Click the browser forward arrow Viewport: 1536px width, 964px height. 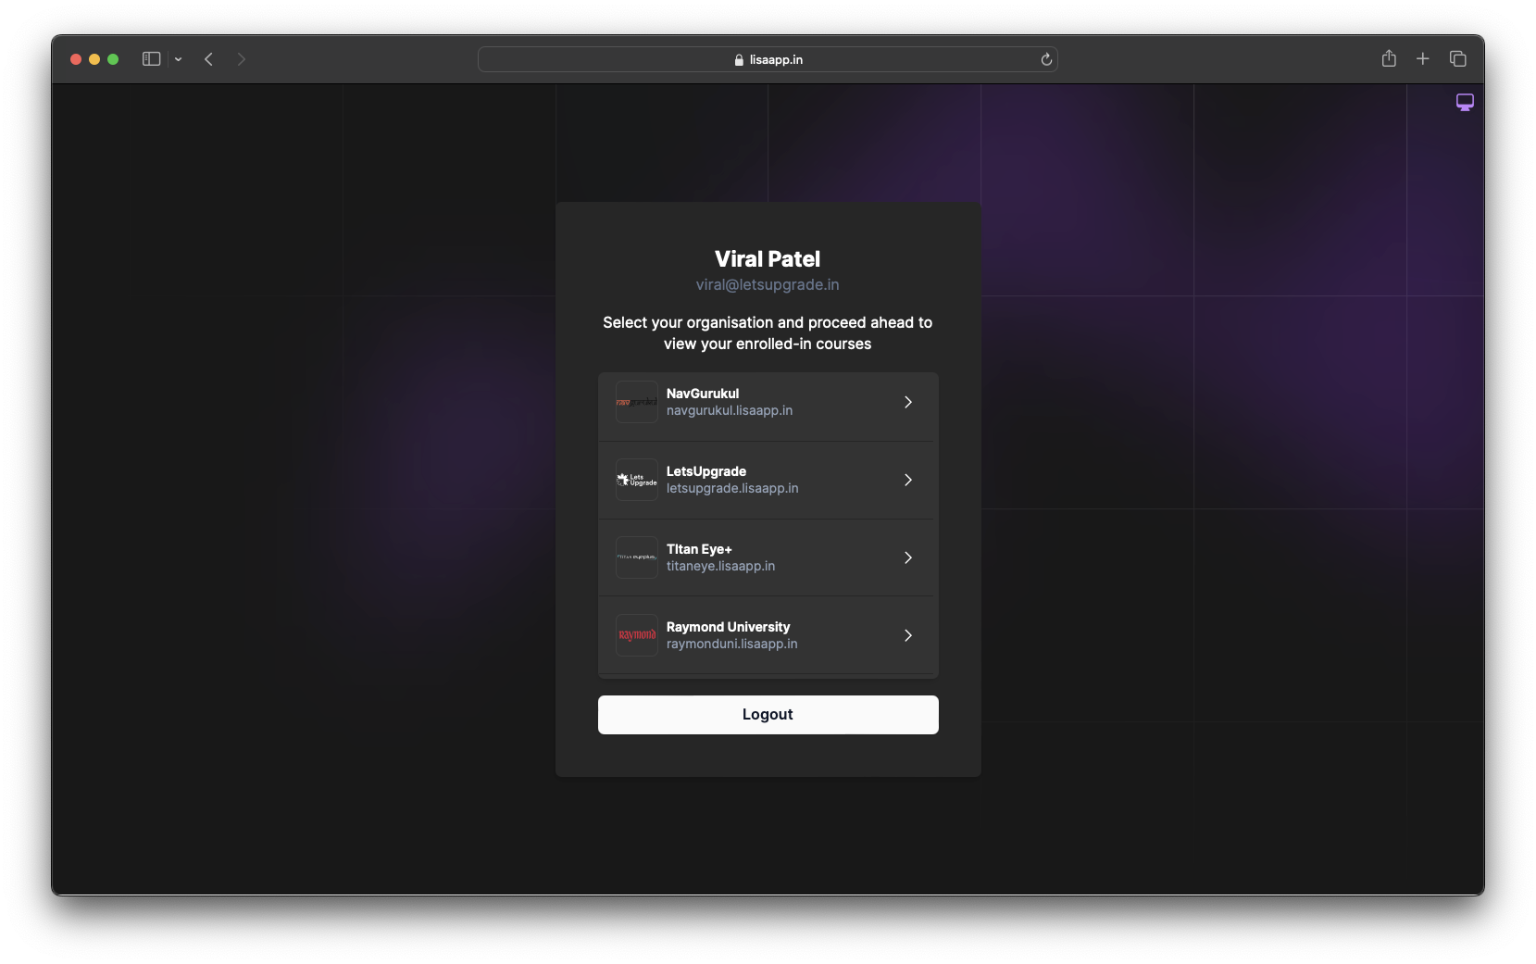point(241,59)
